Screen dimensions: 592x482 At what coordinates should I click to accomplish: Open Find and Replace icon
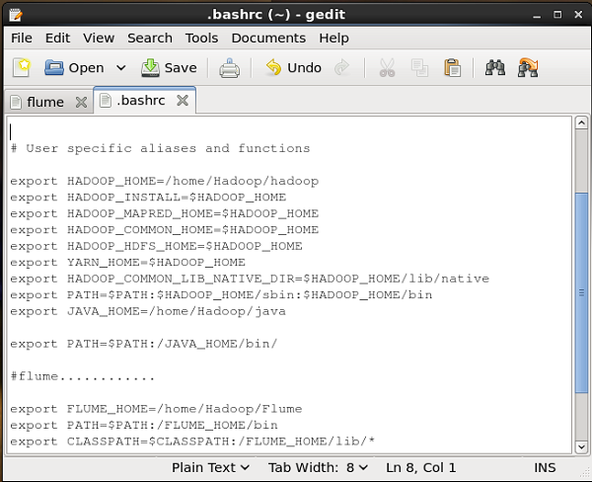click(x=528, y=68)
